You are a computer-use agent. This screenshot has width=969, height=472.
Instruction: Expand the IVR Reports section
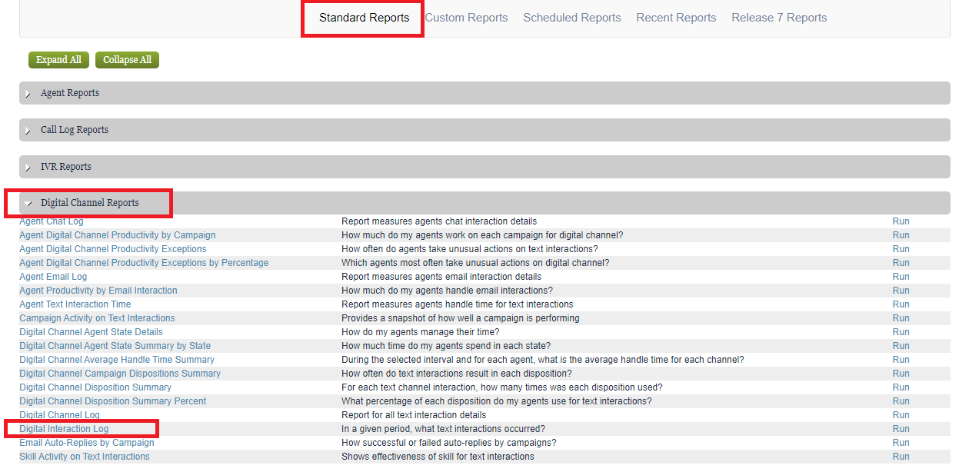coord(484,167)
